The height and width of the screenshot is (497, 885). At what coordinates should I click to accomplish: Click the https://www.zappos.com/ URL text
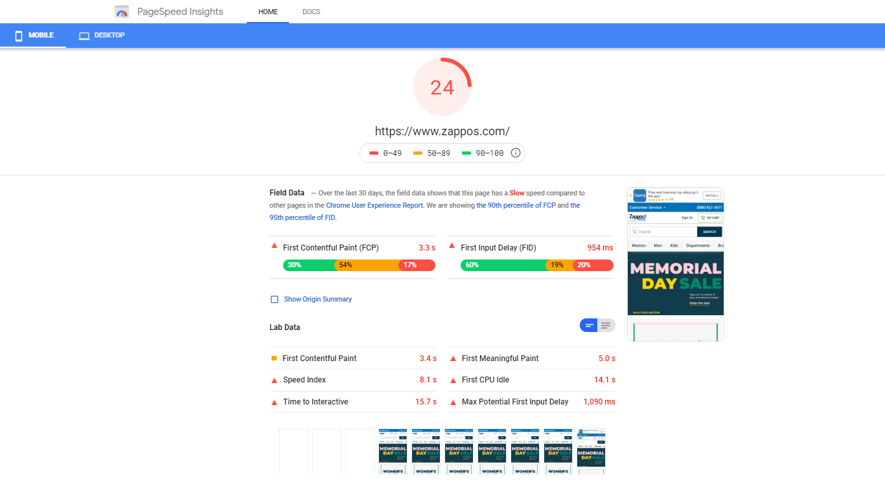click(x=442, y=131)
